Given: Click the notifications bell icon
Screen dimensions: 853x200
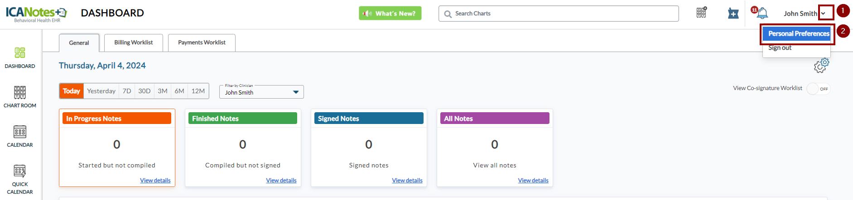Looking at the screenshot, I should click(x=762, y=13).
